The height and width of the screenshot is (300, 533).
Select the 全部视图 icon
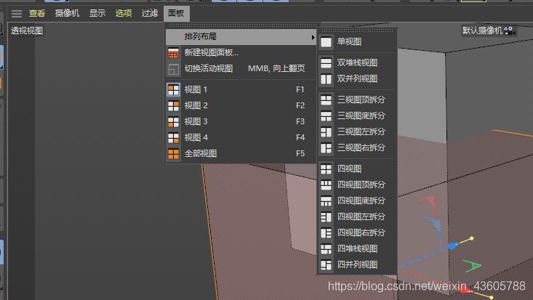click(173, 154)
